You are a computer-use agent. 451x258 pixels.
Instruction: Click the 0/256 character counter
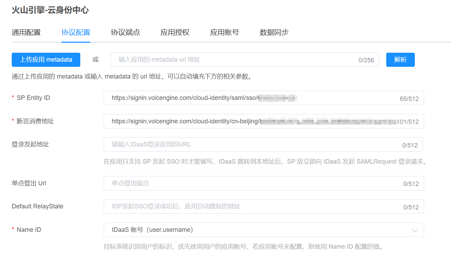366,60
